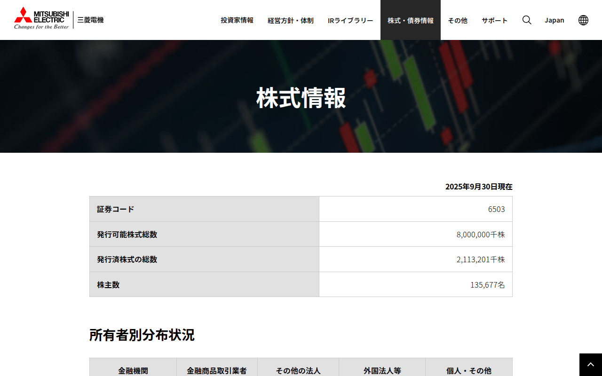
Task: Open the IRライブラリー menu
Action: click(x=350, y=20)
